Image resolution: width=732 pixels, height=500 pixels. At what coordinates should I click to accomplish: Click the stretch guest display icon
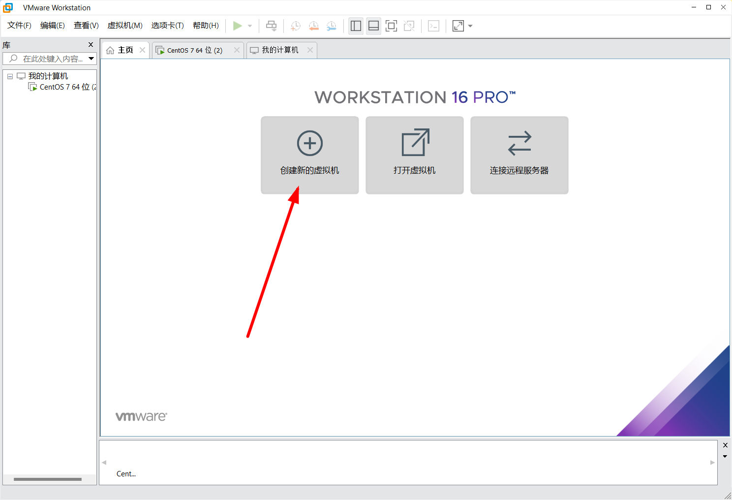pos(458,26)
